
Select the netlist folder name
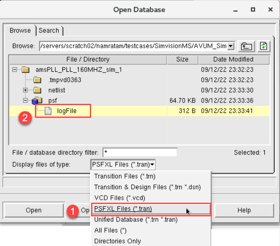[56, 90]
